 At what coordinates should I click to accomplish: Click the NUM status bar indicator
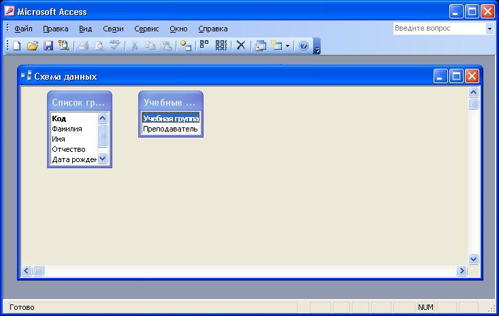click(425, 307)
